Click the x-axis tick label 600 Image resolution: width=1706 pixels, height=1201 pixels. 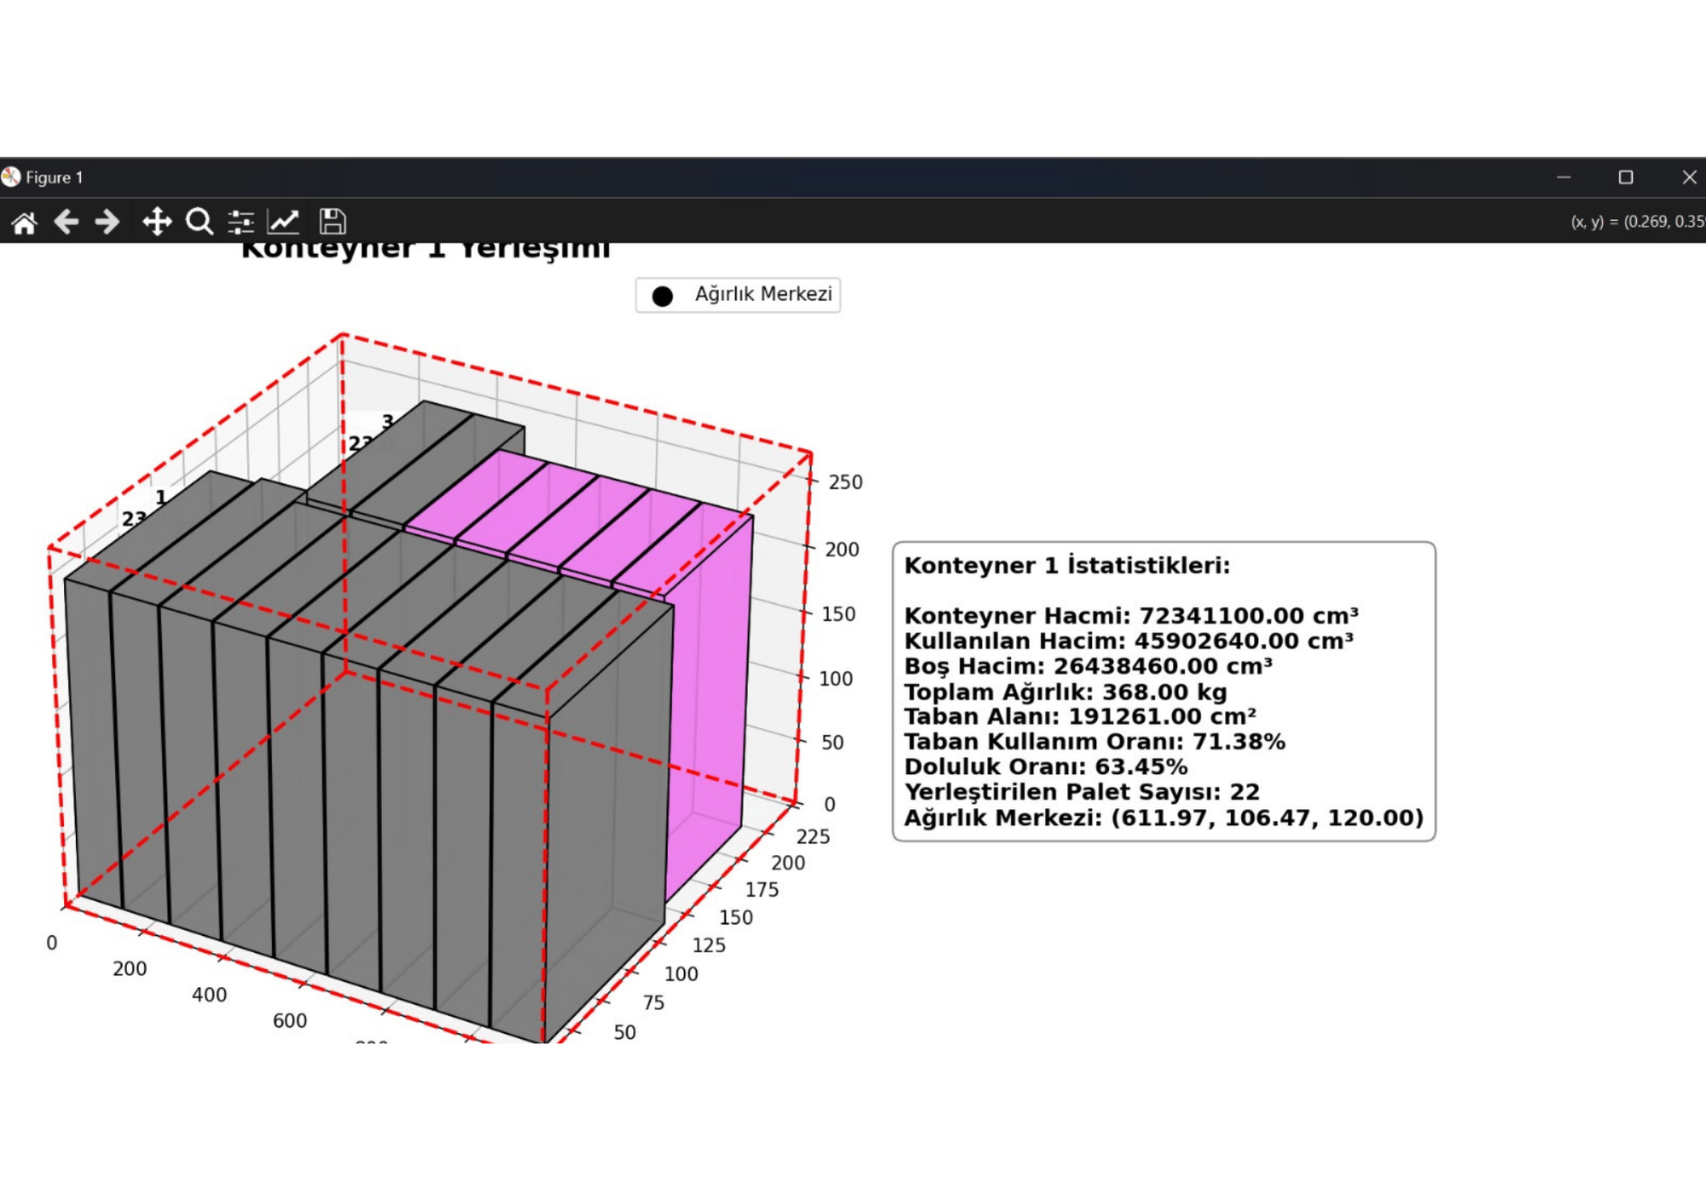290,1021
